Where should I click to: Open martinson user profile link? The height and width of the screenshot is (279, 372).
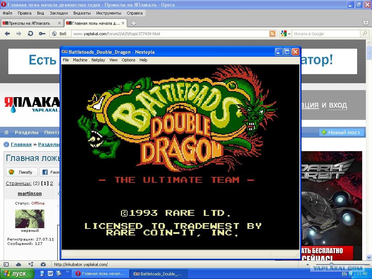click(x=30, y=193)
